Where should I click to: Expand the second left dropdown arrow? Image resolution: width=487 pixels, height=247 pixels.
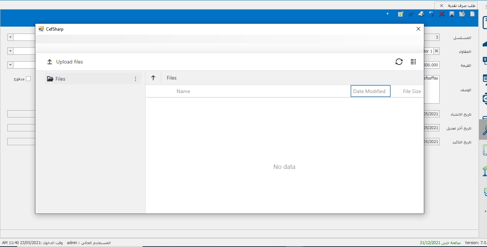10,51
